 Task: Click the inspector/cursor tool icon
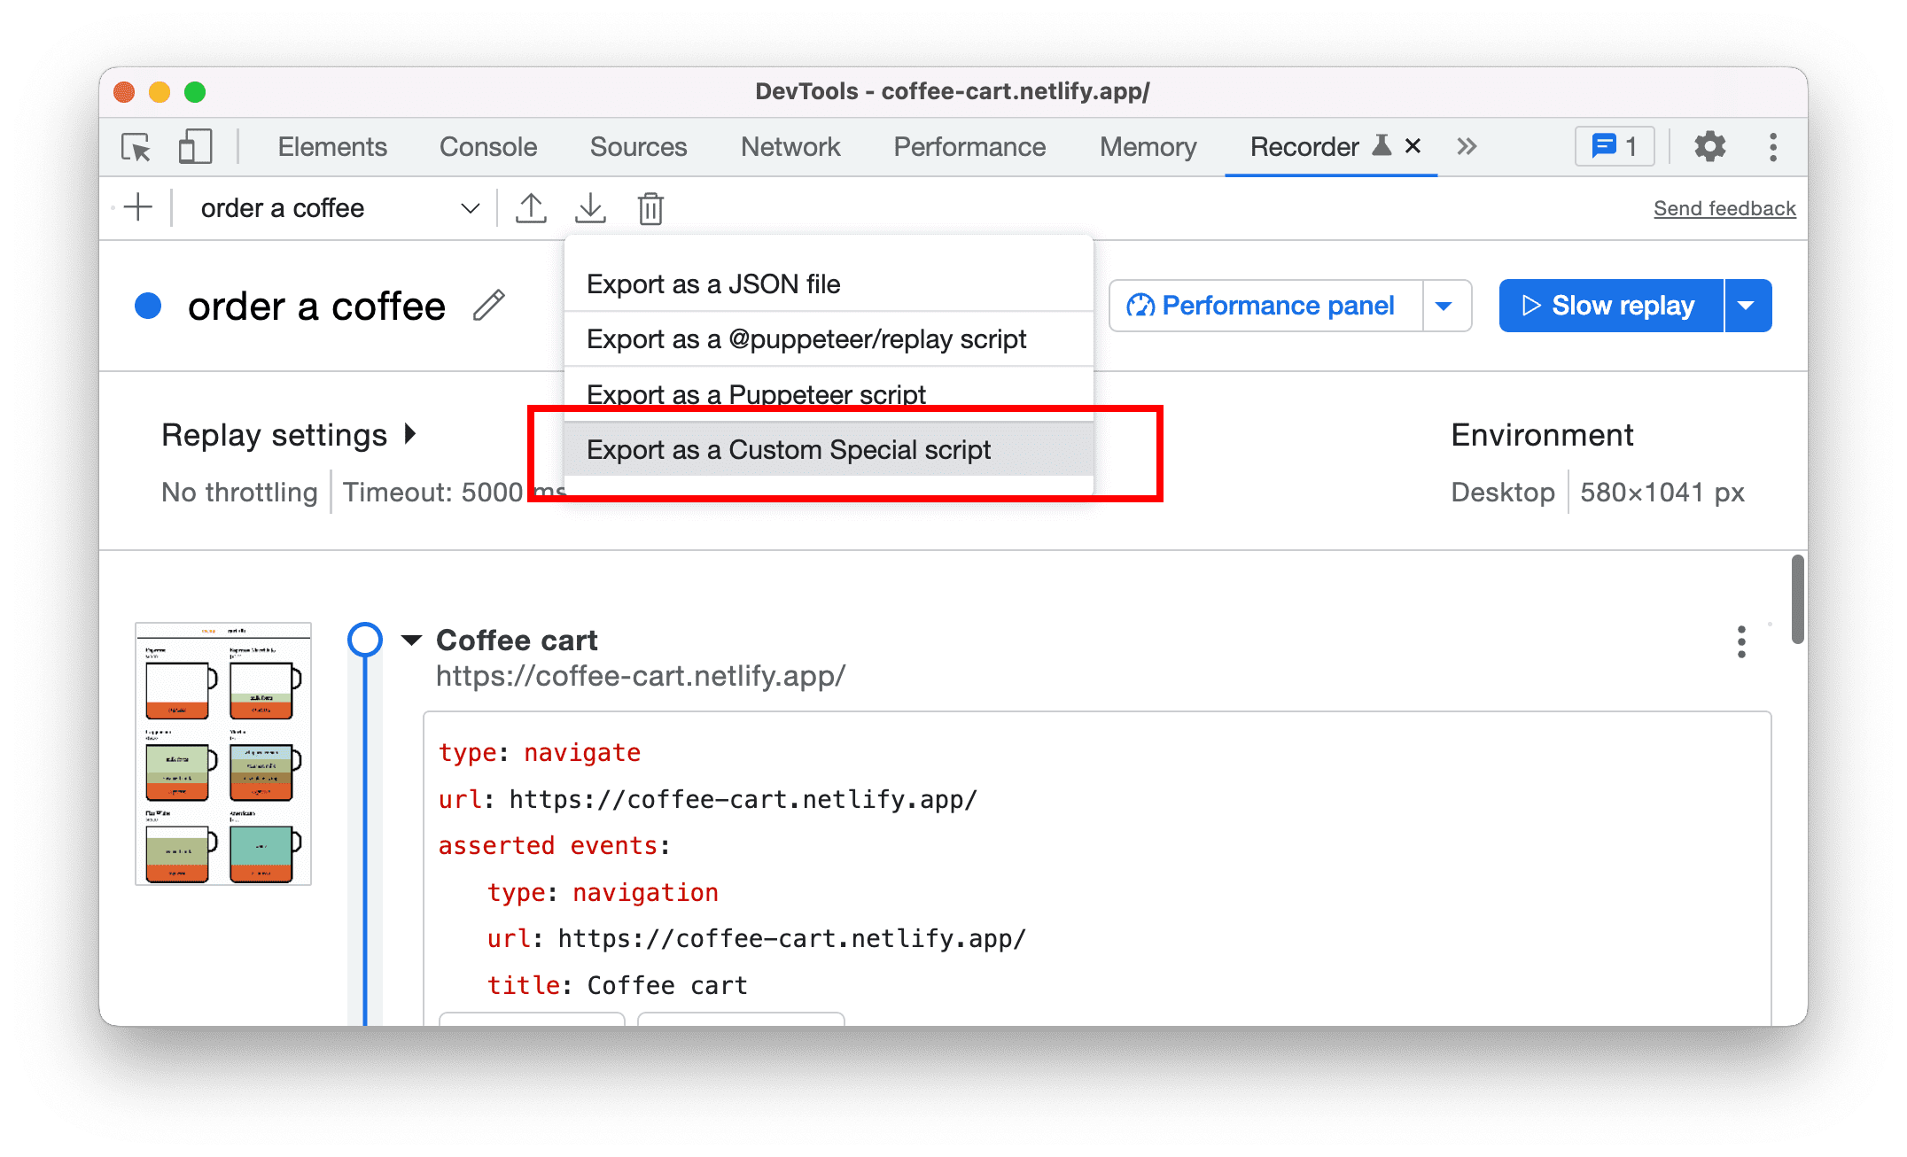(x=137, y=147)
